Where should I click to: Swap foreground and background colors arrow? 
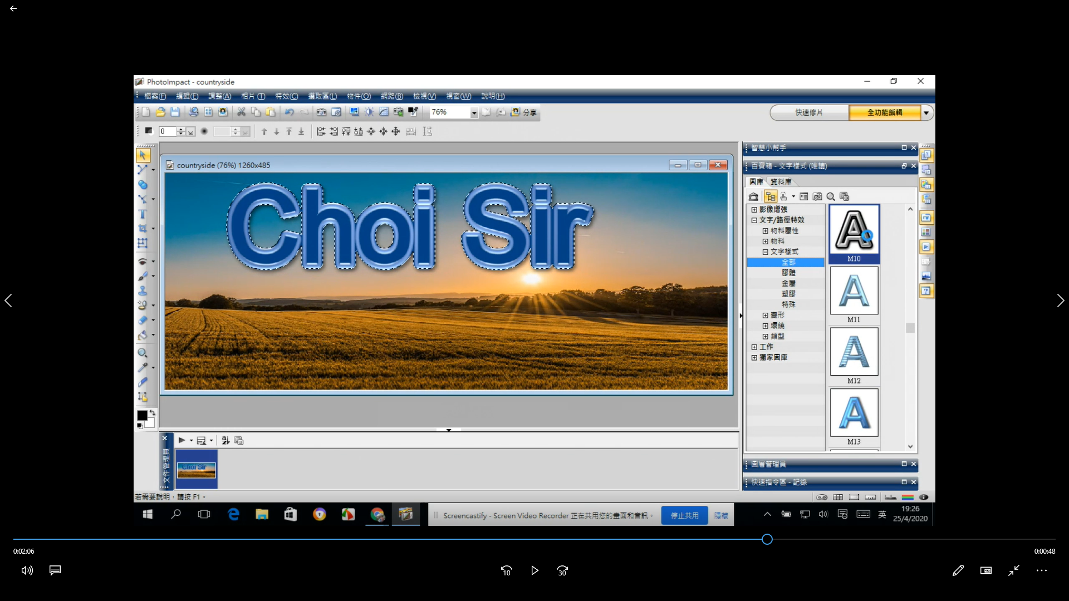pyautogui.click(x=152, y=412)
